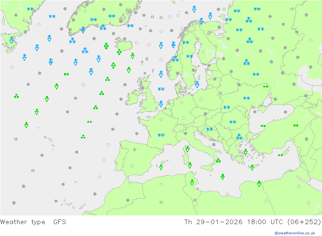This screenshot has height=236, width=322.
Task: Click the heavy snow symbol over Bulgaria
Action: (239, 137)
